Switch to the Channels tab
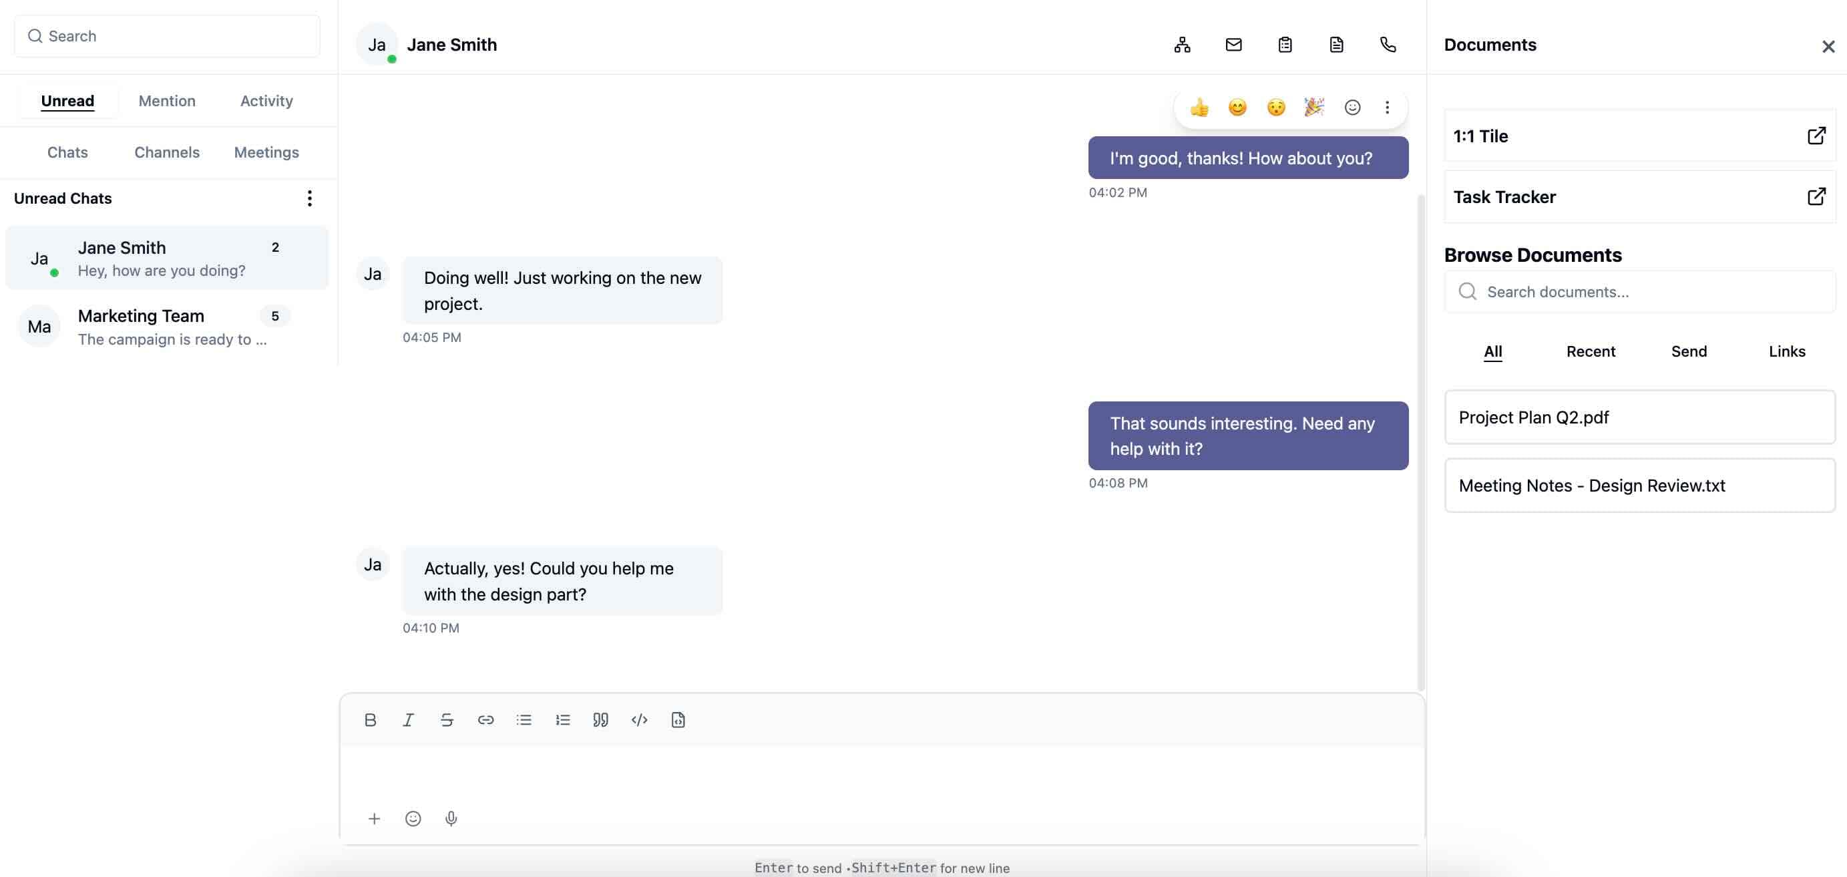Screen dimensions: 1847x877 [166, 152]
